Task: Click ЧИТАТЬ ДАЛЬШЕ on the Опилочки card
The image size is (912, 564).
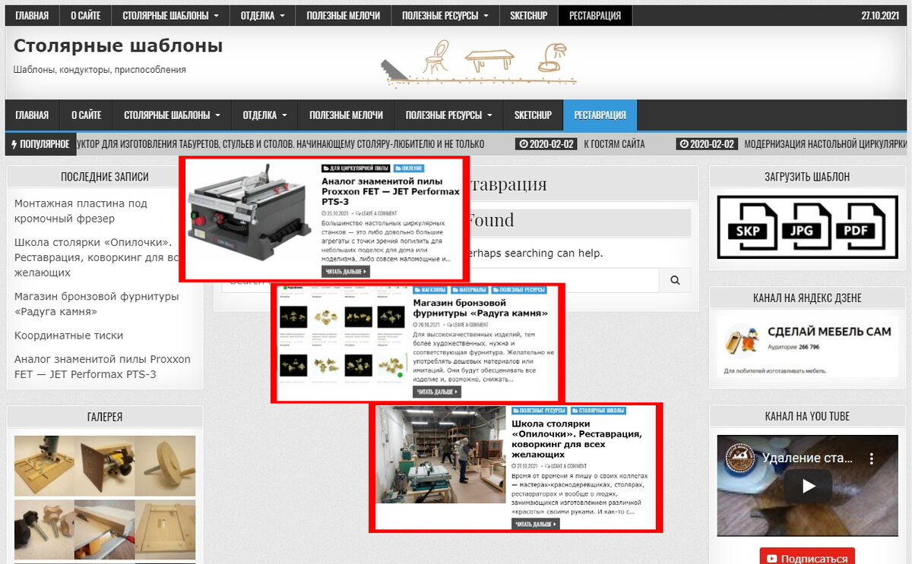Action: [x=536, y=524]
